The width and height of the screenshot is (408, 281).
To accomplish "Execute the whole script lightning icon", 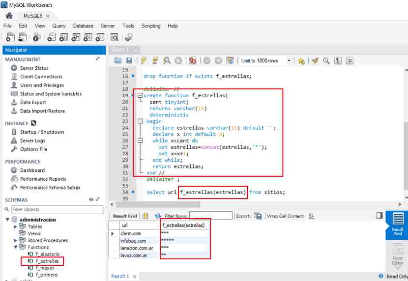I will click(144, 60).
